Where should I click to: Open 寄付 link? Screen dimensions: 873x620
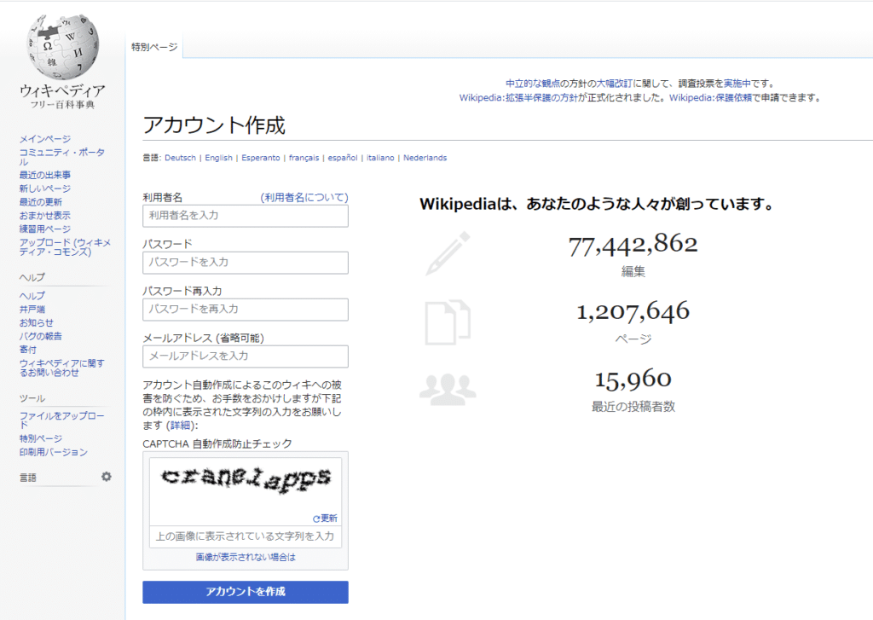click(x=28, y=350)
